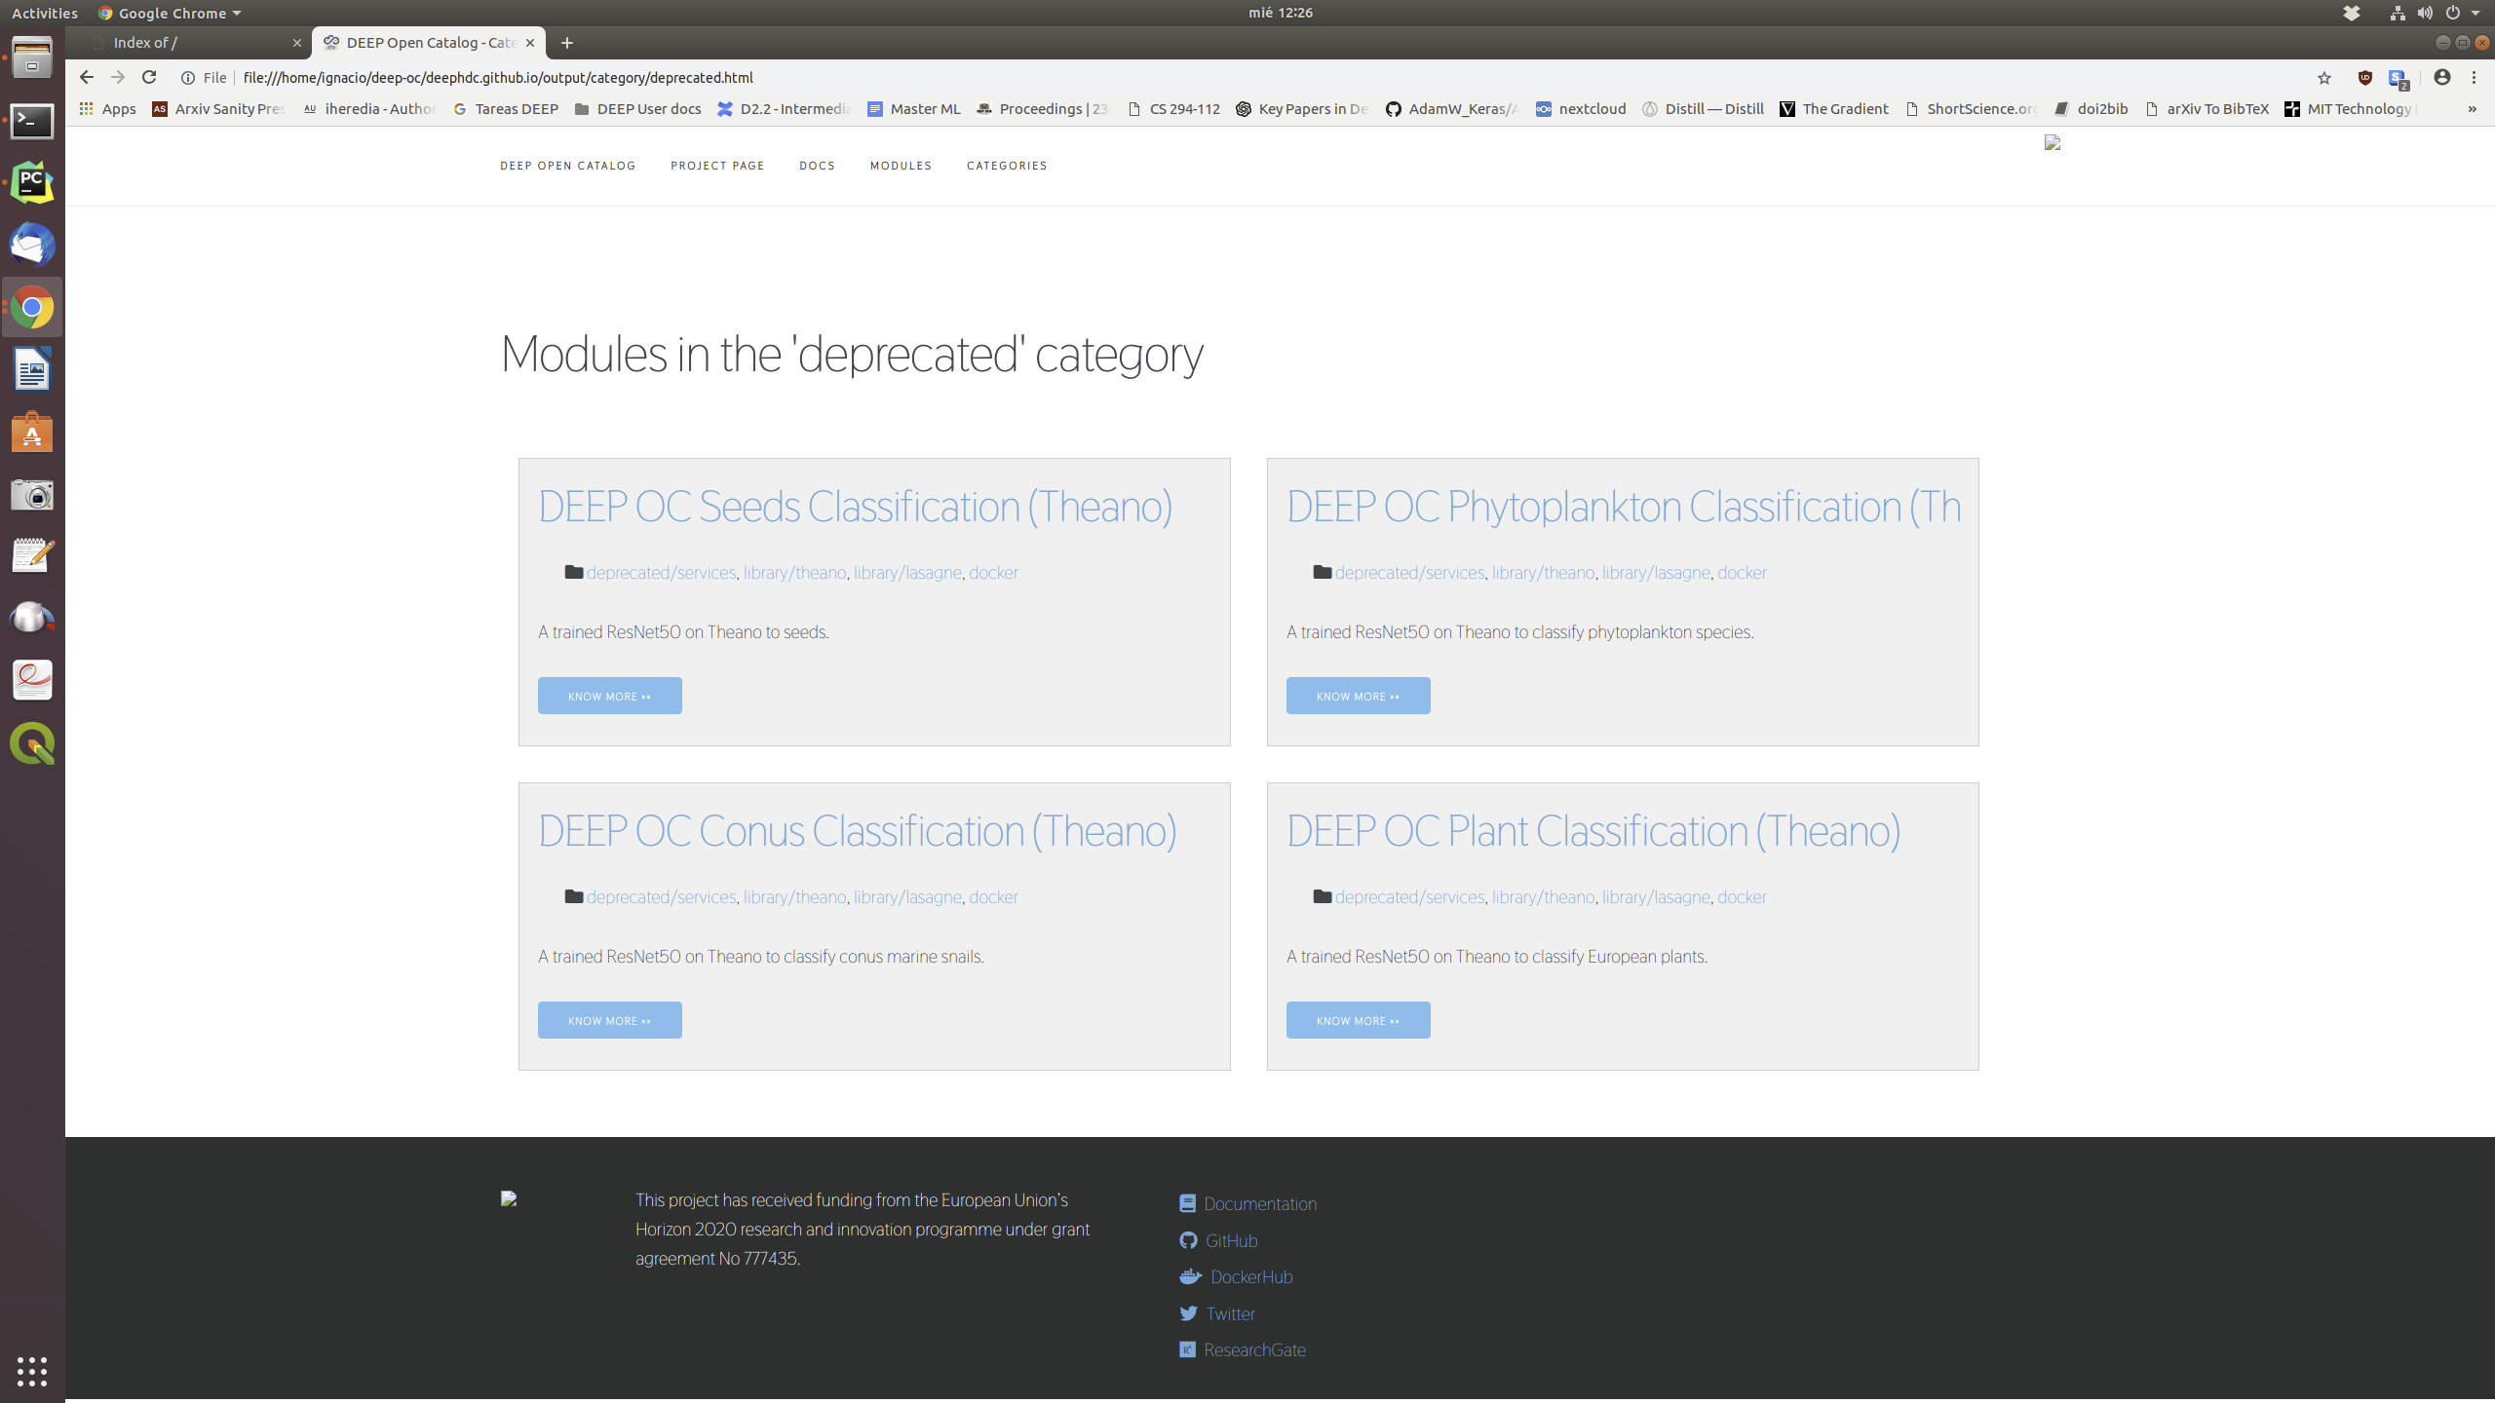Click the Dropbox tray icon
This screenshot has width=2495, height=1403.
click(x=2352, y=13)
